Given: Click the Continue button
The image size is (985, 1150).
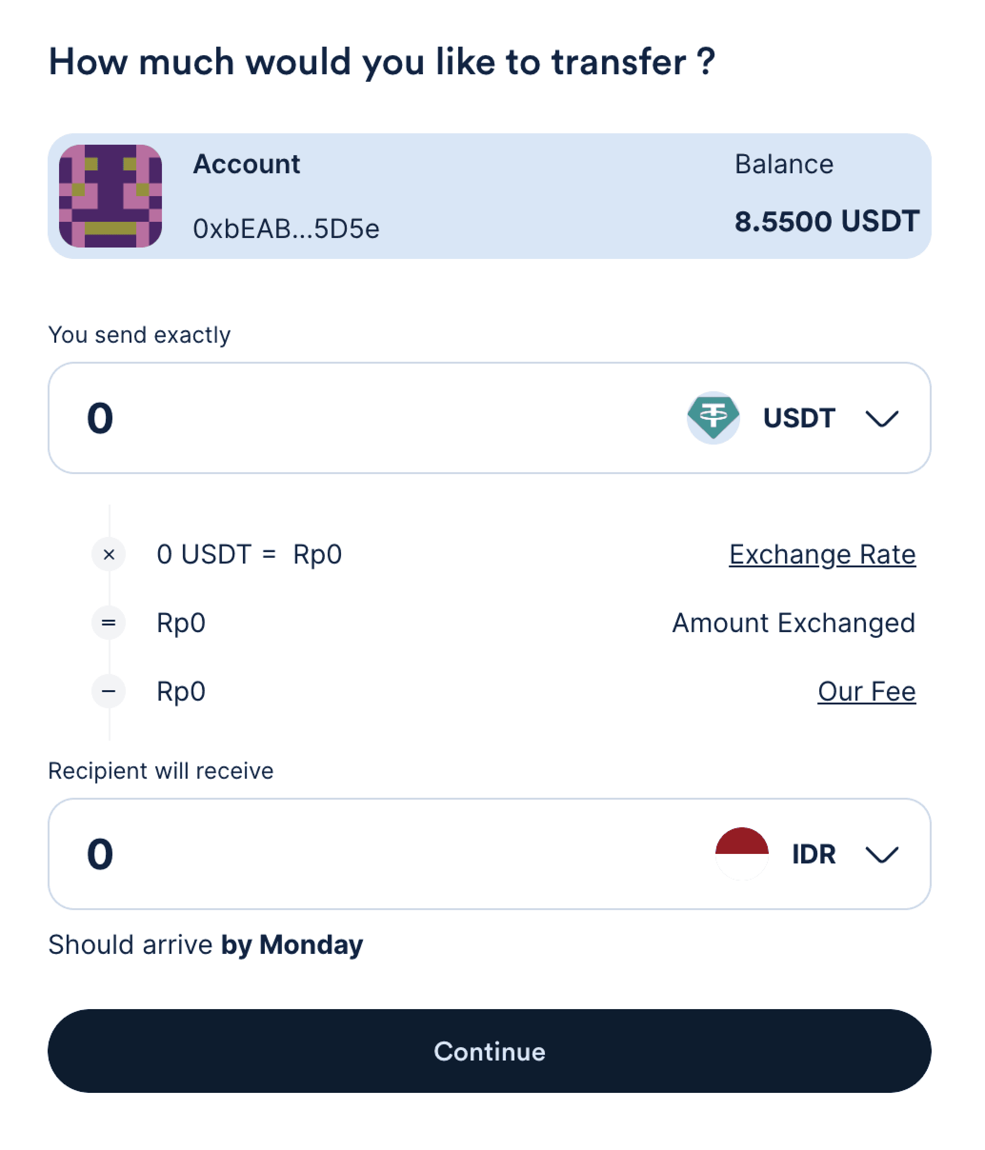Looking at the screenshot, I should (489, 1051).
